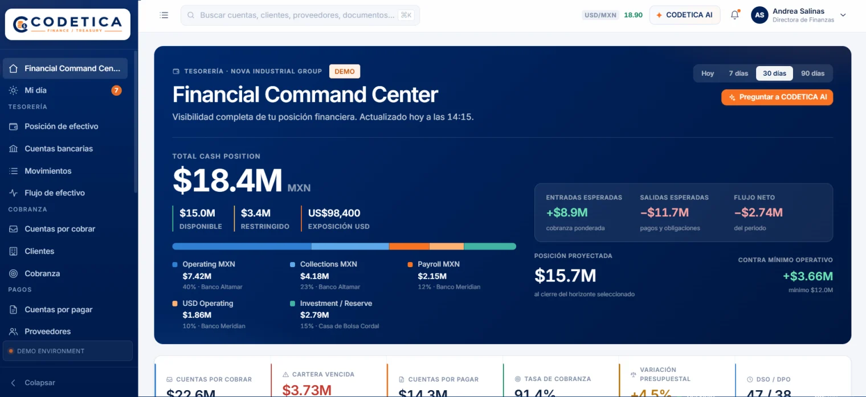
Task: Go to Flujo de efectivo menu item
Action: click(x=65, y=193)
